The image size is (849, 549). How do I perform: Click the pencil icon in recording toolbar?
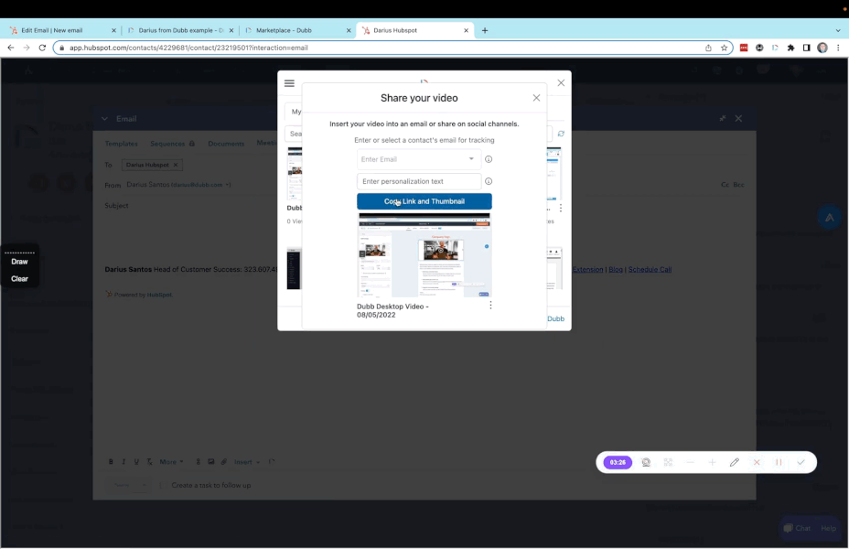[x=735, y=462]
